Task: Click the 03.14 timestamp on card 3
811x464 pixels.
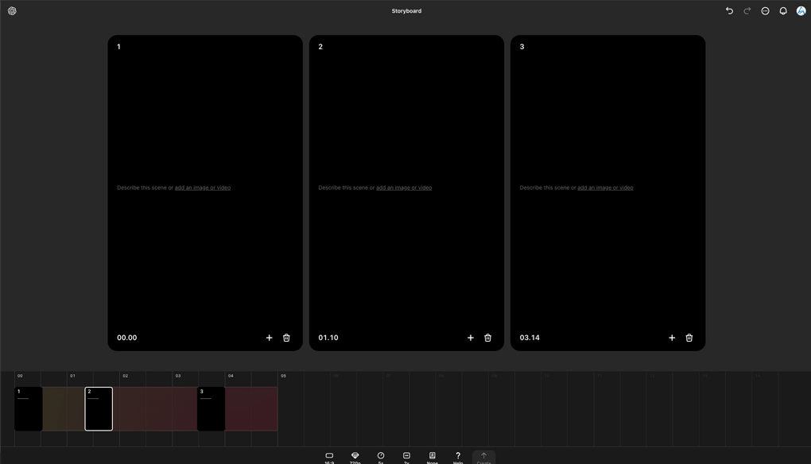Action: pyautogui.click(x=530, y=338)
